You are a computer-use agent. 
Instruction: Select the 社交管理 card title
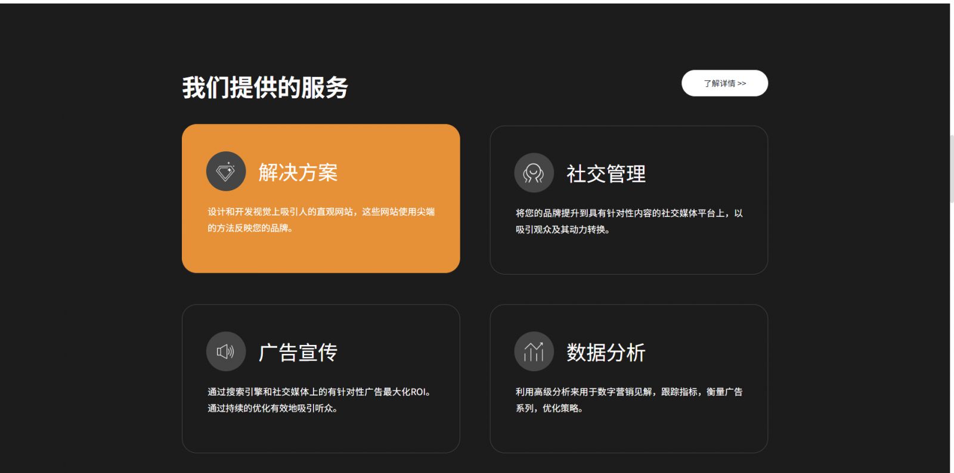pyautogui.click(x=606, y=174)
